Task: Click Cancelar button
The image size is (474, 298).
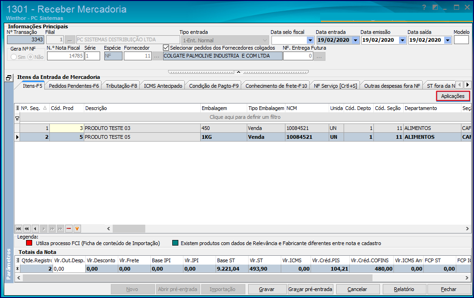Action: pyautogui.click(x=357, y=289)
